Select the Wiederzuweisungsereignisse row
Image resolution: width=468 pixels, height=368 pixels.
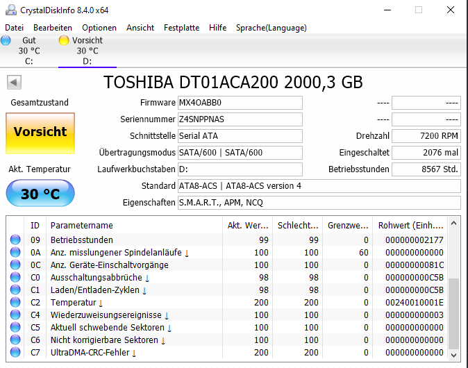click(227, 315)
